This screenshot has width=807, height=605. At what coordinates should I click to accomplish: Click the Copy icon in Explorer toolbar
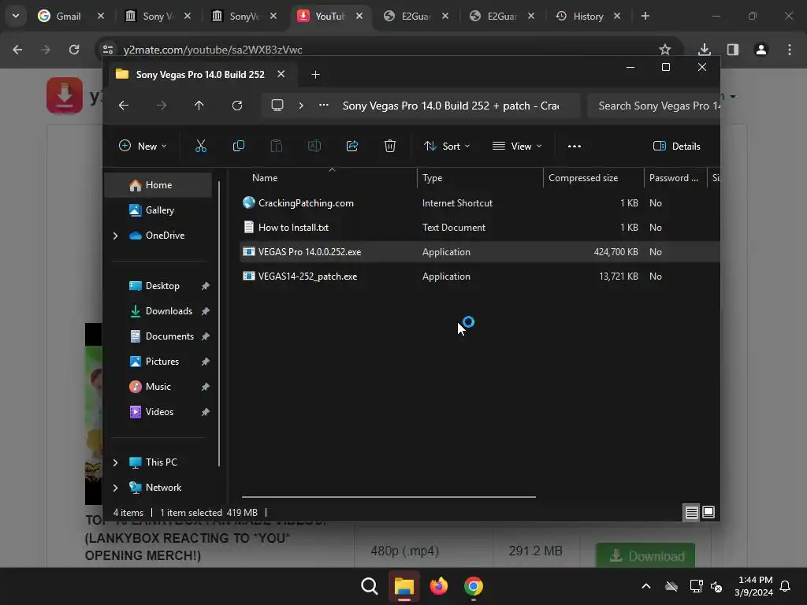tap(238, 146)
